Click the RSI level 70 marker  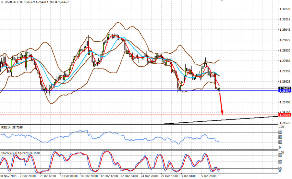pyautogui.click(x=280, y=132)
